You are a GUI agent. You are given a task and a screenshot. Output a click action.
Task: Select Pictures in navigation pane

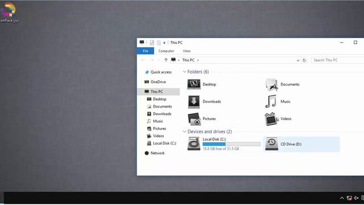(x=159, y=129)
